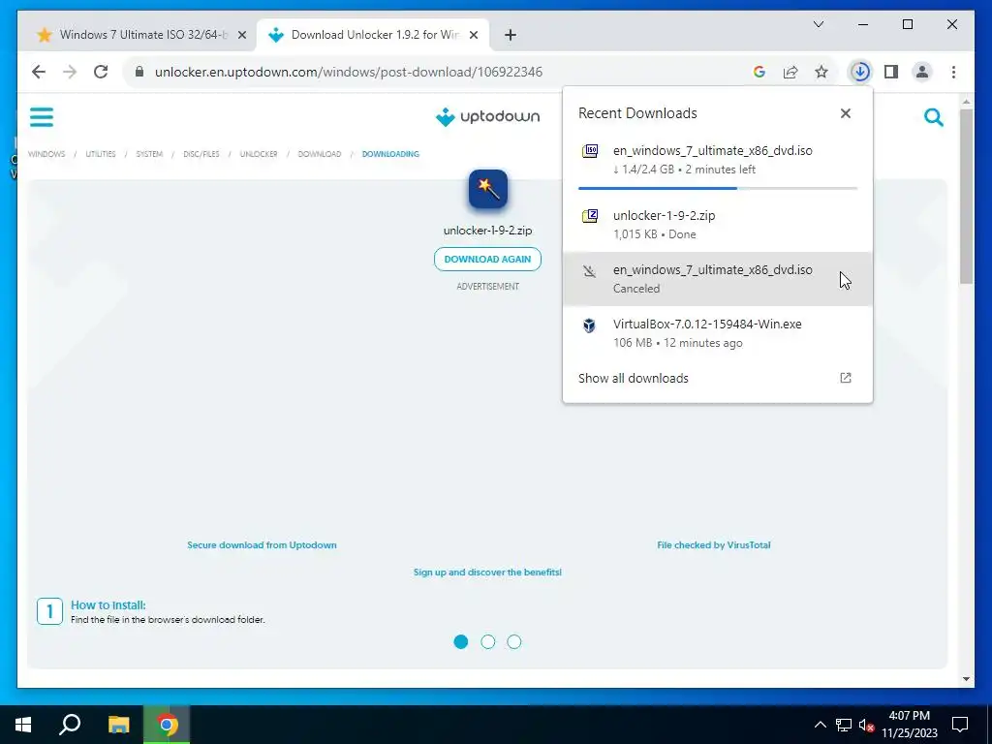Click the address bar URL
The height and width of the screenshot is (744, 992).
point(349,72)
